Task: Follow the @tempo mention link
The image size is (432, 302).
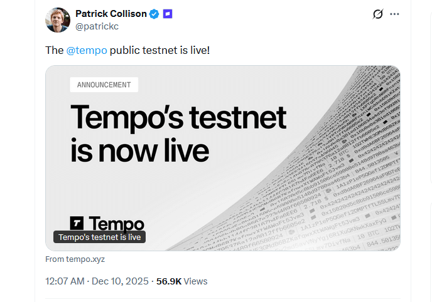Action: pyautogui.click(x=87, y=49)
